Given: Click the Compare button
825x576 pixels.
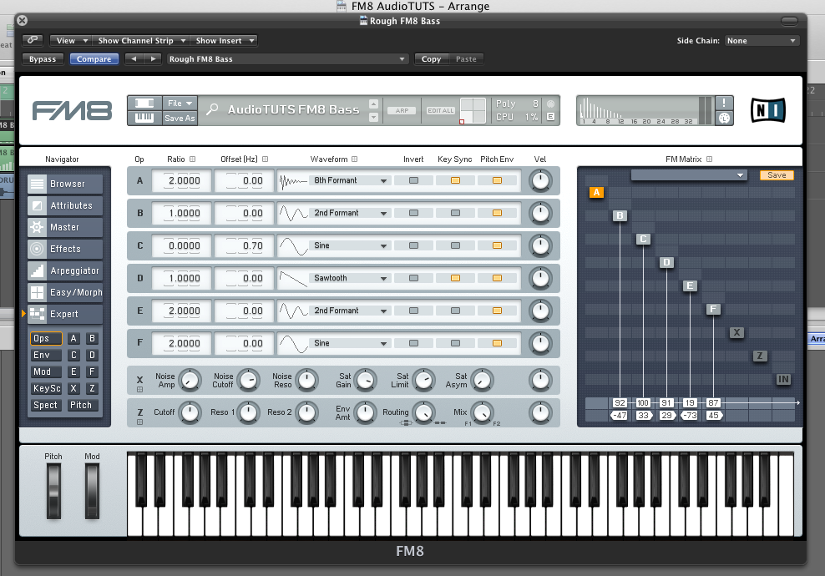Looking at the screenshot, I should 94,59.
